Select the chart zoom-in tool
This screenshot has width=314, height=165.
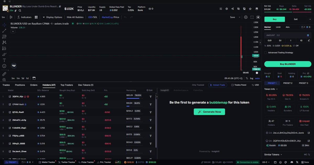tap(4, 80)
